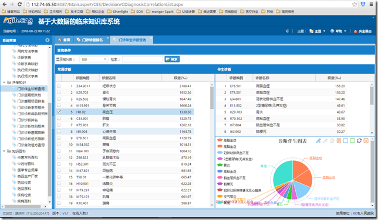Close the 门诊诊断排名 tab
This screenshot has width=378, height=220.
pos(108,37)
